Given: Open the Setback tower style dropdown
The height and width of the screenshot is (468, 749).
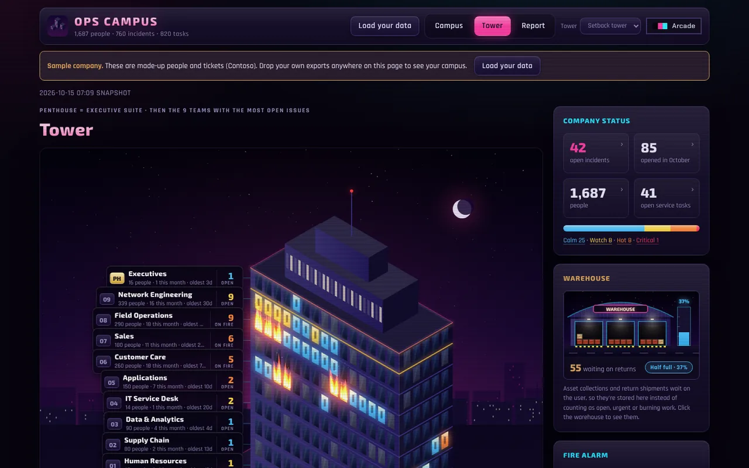Looking at the screenshot, I should [610, 26].
